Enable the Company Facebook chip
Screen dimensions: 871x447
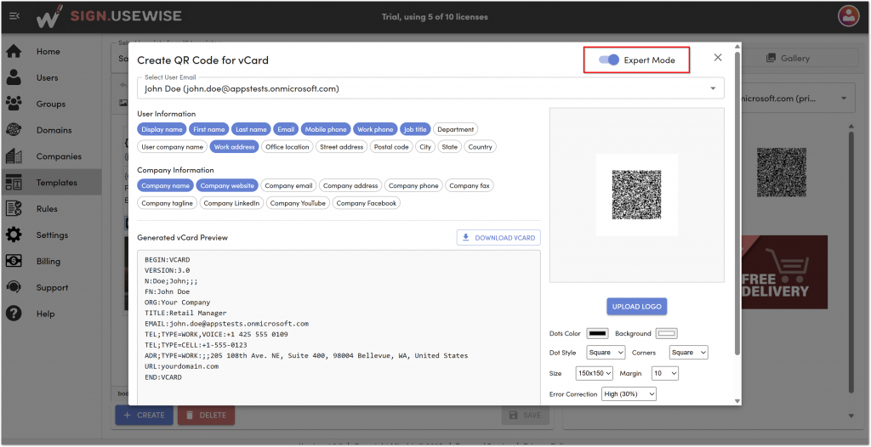click(367, 203)
